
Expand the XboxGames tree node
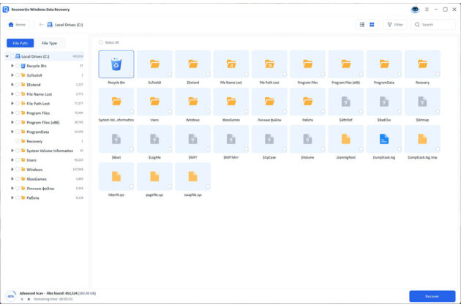[12, 179]
